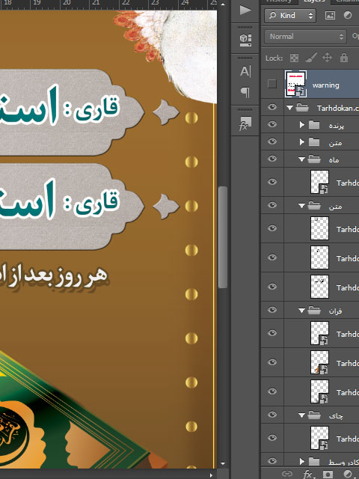This screenshot has width=359, height=479.
Task: Switch to the Channels tab
Action: point(347,1)
